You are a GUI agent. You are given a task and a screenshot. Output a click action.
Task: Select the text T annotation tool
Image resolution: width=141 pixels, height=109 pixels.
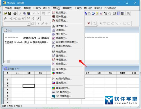[105, 23]
